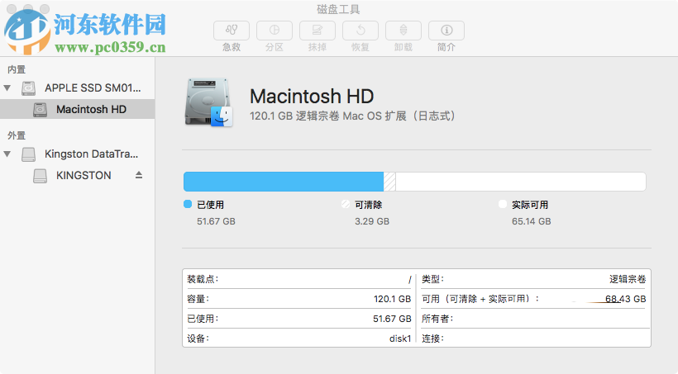This screenshot has width=678, height=374.
Task: Click the Erase (抹掉) toolbar icon
Action: click(x=317, y=31)
